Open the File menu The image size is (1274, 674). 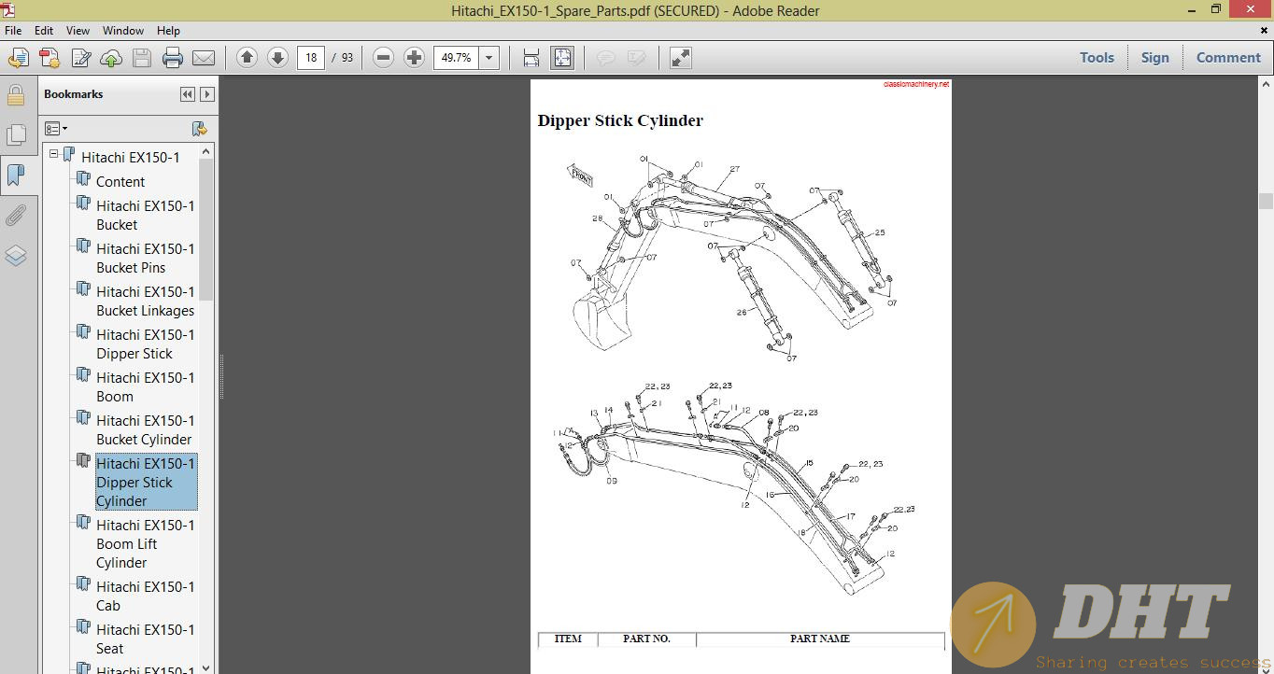point(13,31)
